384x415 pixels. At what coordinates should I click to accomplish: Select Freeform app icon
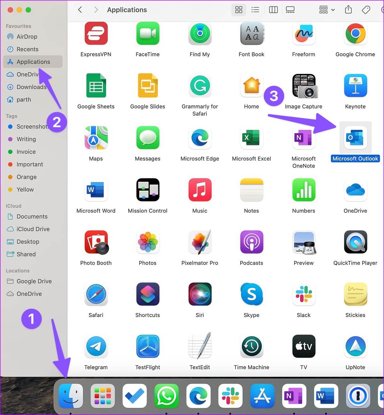pyautogui.click(x=304, y=33)
